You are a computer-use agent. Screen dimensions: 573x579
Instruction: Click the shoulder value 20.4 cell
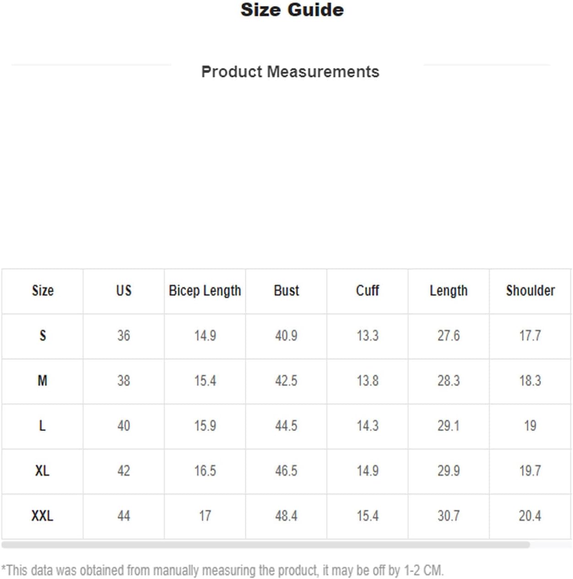click(530, 516)
